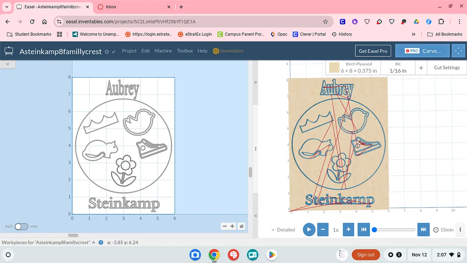
Task: Decrease simulation speed
Action: (x=323, y=229)
